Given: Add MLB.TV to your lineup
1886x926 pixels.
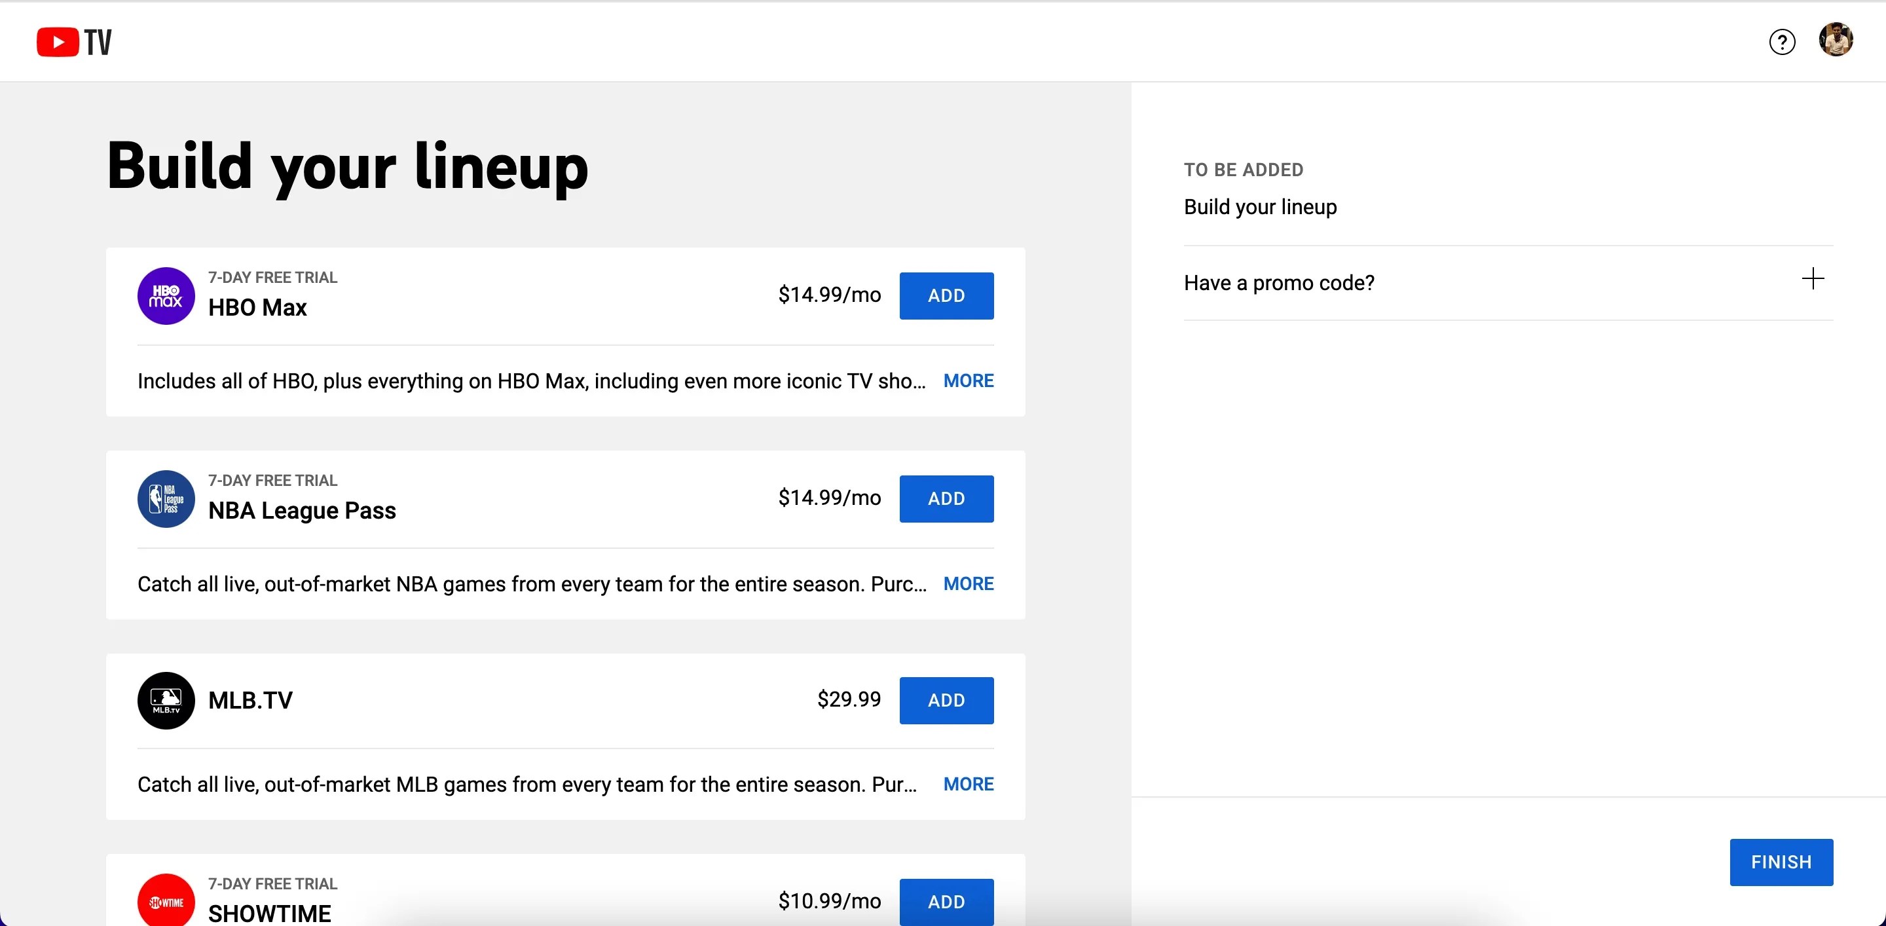Looking at the screenshot, I should click(x=946, y=701).
